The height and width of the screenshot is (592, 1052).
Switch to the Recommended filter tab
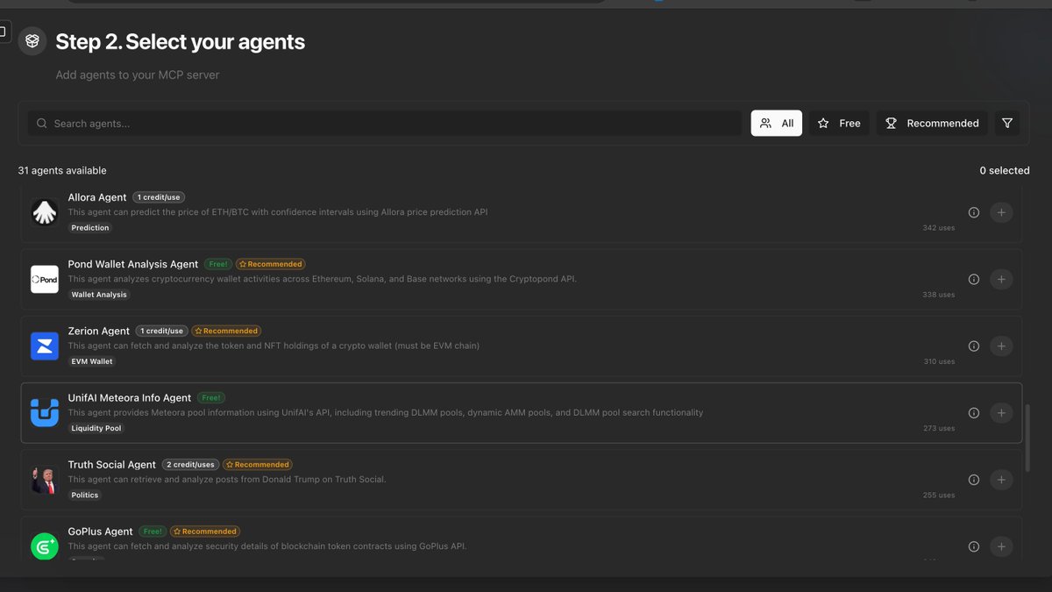(932, 123)
